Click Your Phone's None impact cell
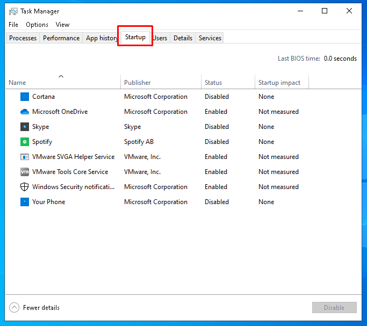Screen dimensions: 367x326 pos(266,202)
